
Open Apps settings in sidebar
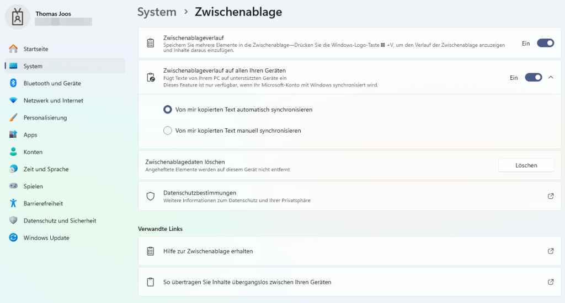(x=65, y=135)
